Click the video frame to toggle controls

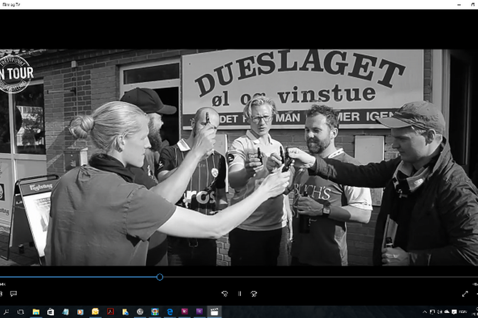pyautogui.click(x=239, y=158)
